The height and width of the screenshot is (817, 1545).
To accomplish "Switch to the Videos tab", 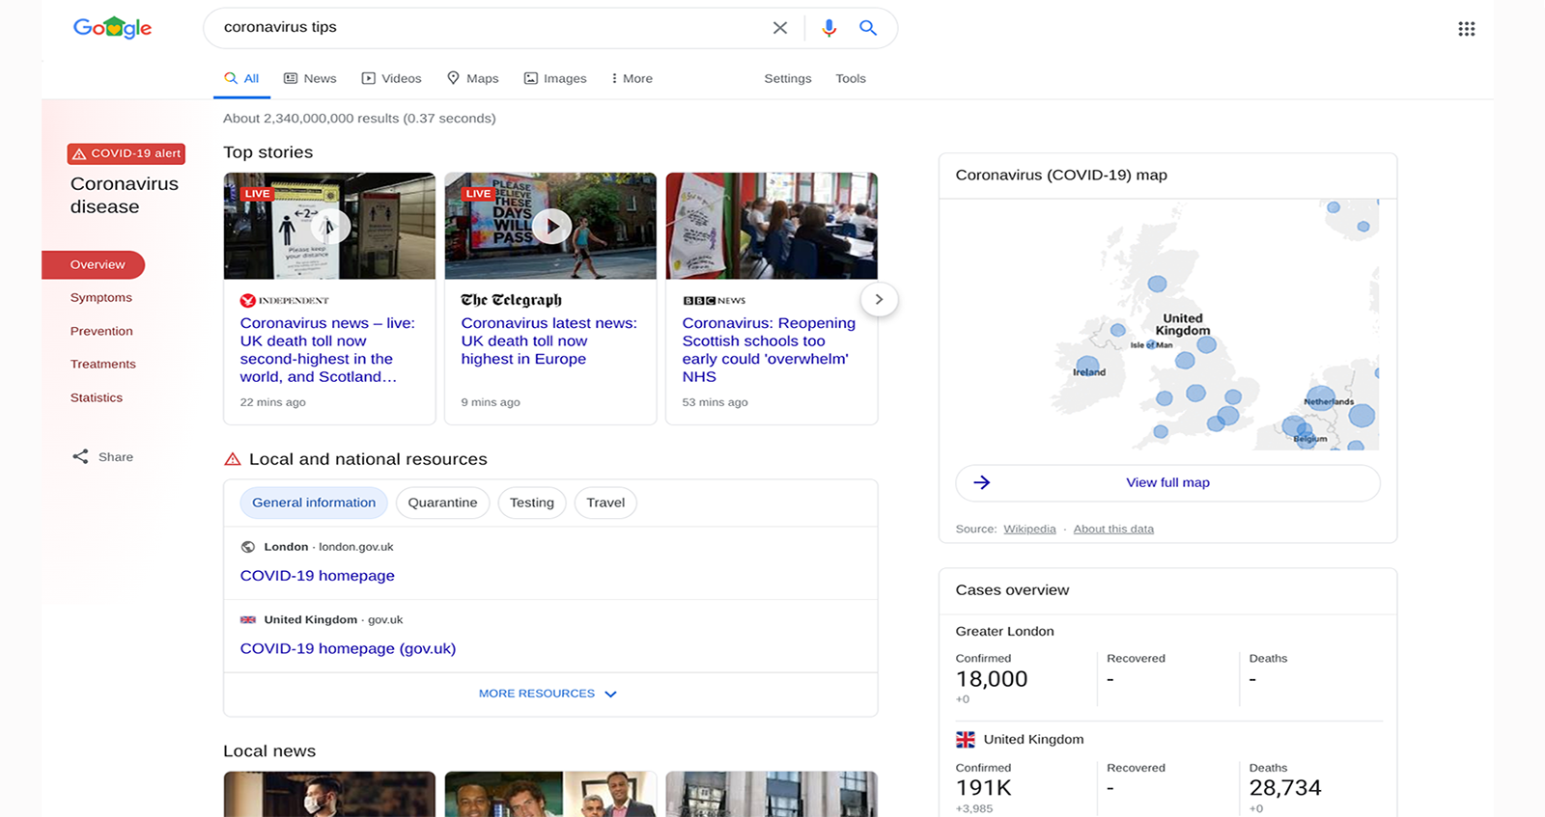I will click(x=391, y=79).
